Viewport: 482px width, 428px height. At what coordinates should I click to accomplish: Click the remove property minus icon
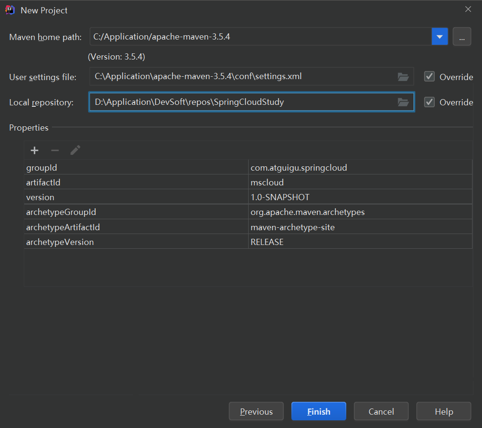[55, 151]
